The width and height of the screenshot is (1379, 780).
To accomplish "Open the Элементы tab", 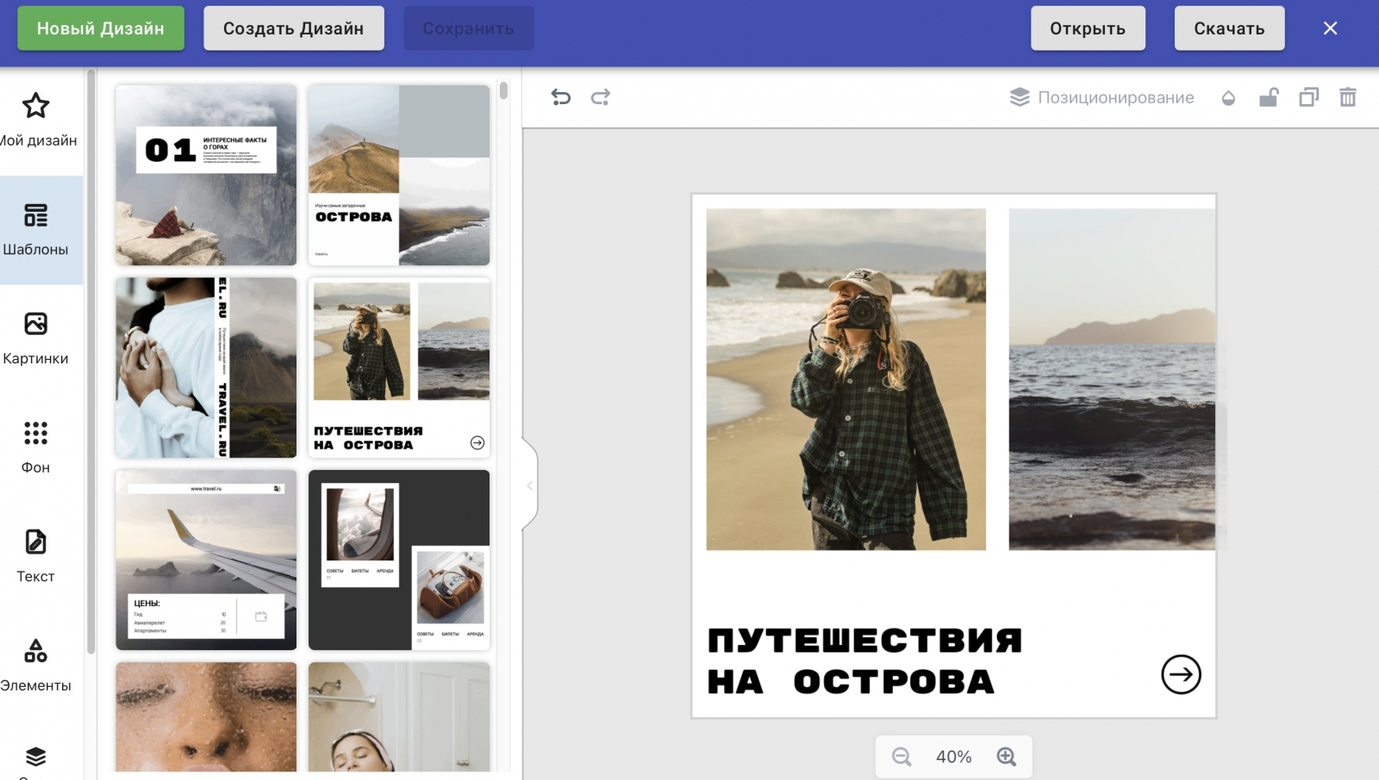I will (x=36, y=665).
